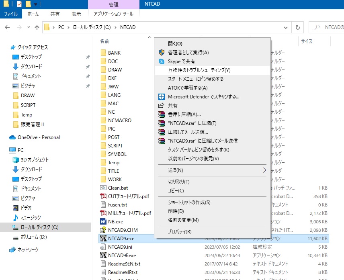Select the Clean.bat file icon
Screen dimensions: 344x280
(x=103, y=188)
